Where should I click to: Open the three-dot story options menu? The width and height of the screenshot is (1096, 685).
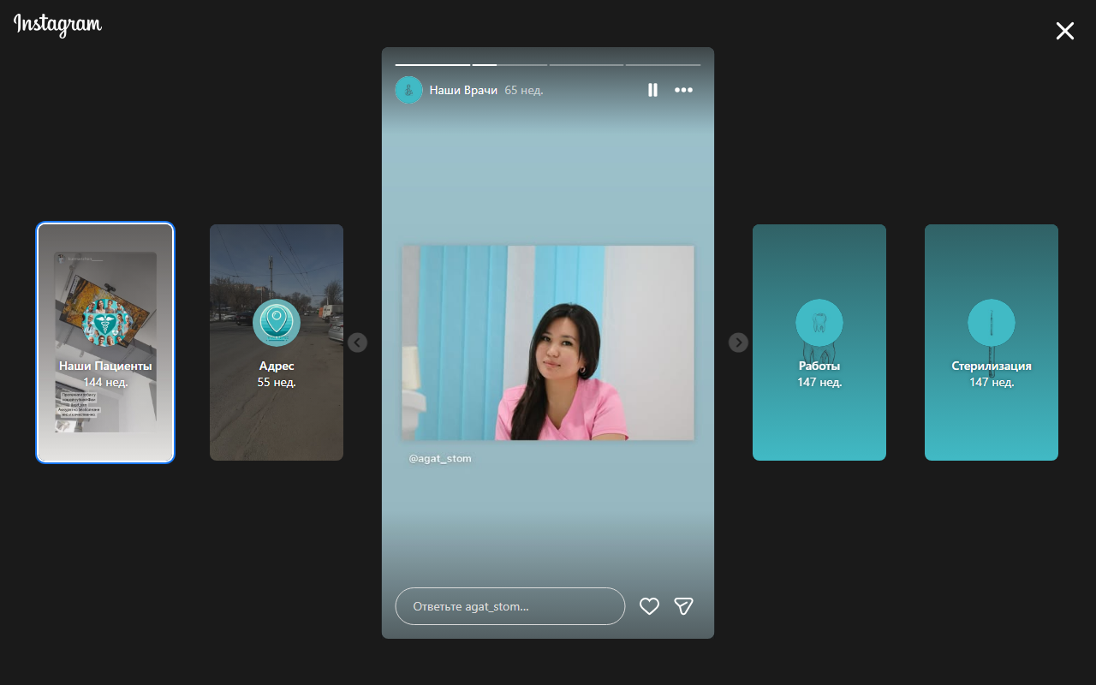(683, 90)
